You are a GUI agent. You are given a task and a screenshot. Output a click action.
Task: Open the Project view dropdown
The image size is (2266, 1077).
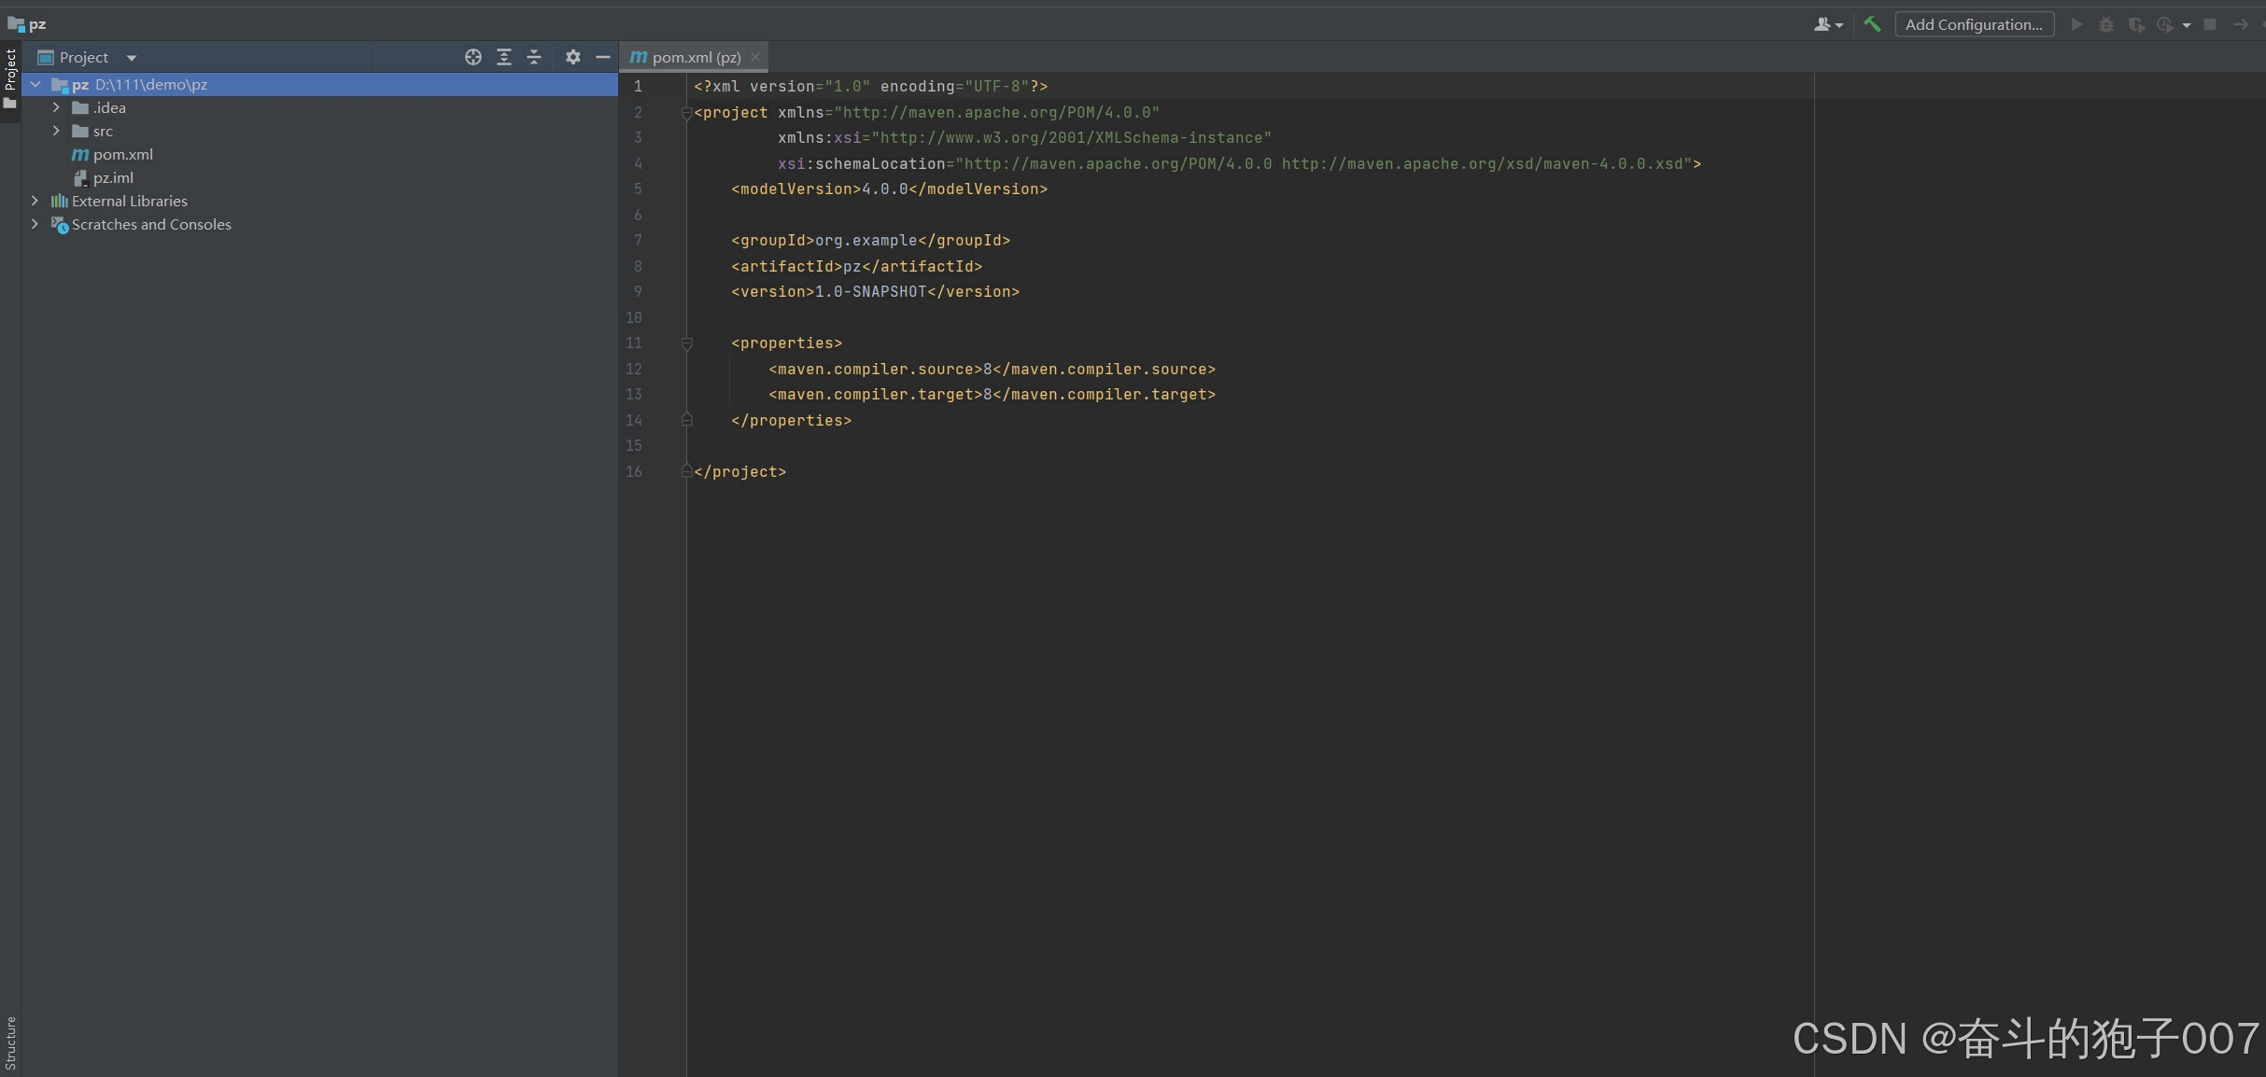click(132, 58)
